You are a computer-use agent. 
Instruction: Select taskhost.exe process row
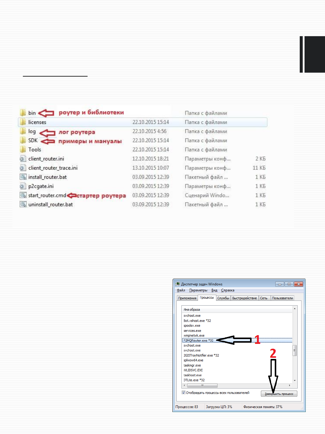[x=237, y=375]
